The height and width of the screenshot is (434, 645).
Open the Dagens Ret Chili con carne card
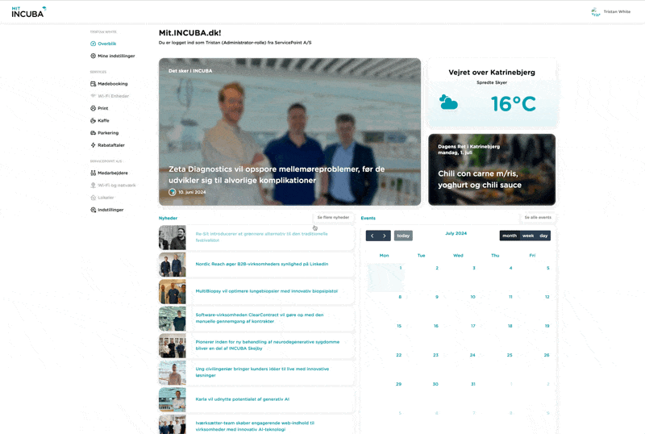[492, 169]
